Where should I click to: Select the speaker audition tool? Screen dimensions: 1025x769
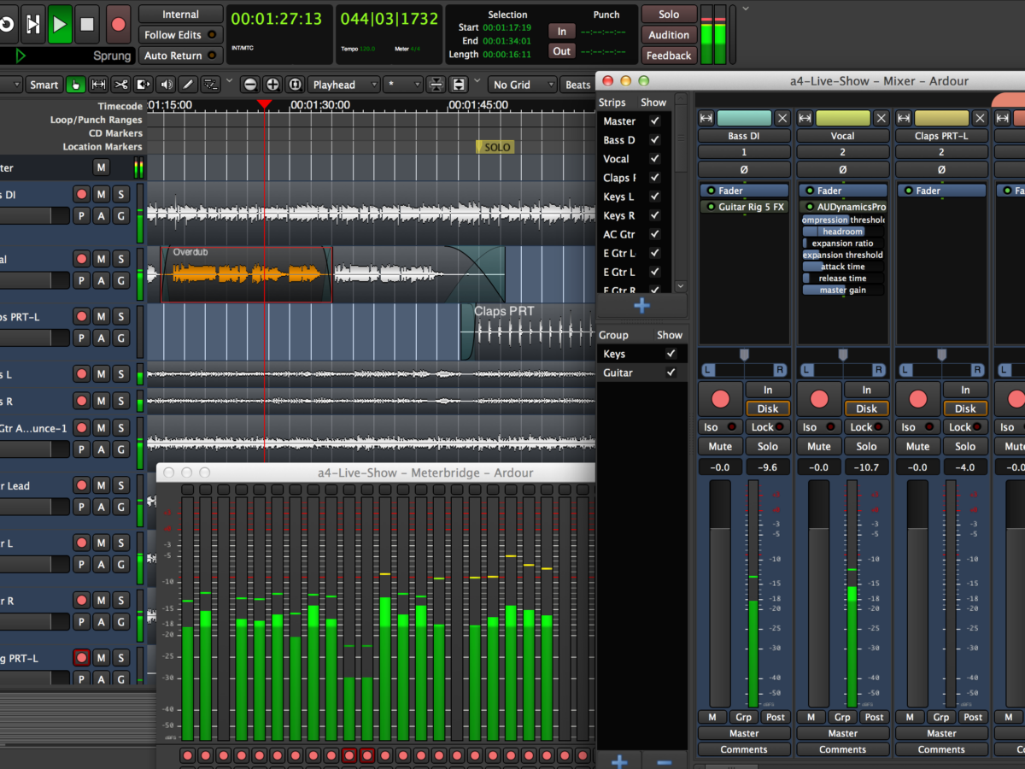[166, 85]
